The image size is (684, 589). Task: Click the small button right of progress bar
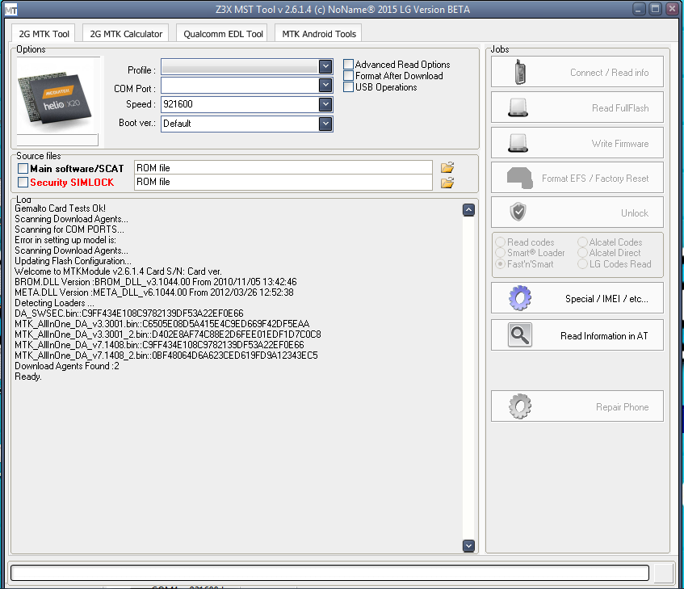click(x=664, y=573)
